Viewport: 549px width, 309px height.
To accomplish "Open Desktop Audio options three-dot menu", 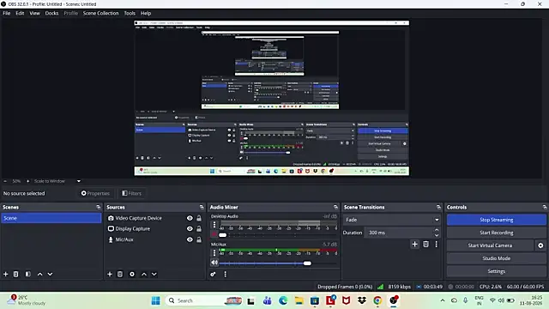I will pos(214,225).
